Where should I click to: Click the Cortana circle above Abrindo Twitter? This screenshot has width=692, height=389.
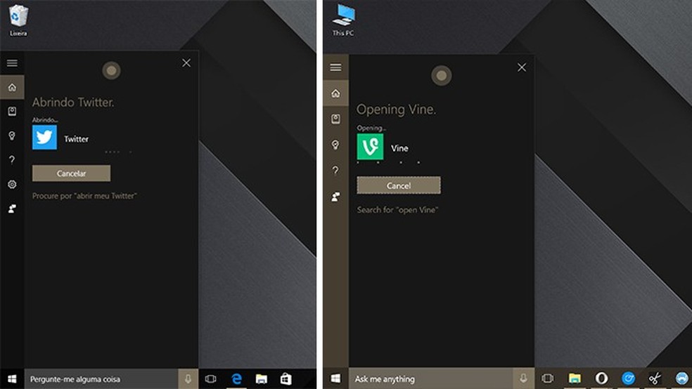[111, 70]
